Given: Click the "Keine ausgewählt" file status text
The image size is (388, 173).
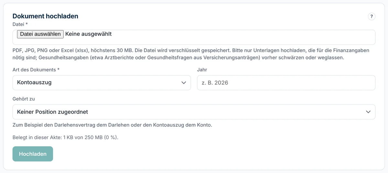Looking at the screenshot, I should 89,34.
